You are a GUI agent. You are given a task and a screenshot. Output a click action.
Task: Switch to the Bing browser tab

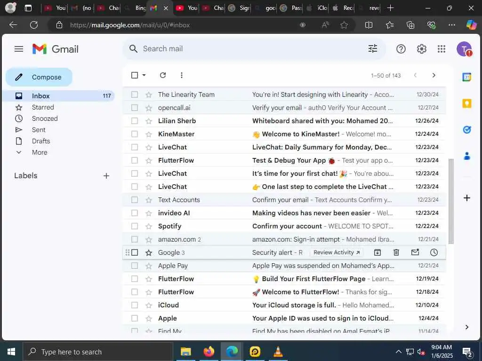pos(135,8)
